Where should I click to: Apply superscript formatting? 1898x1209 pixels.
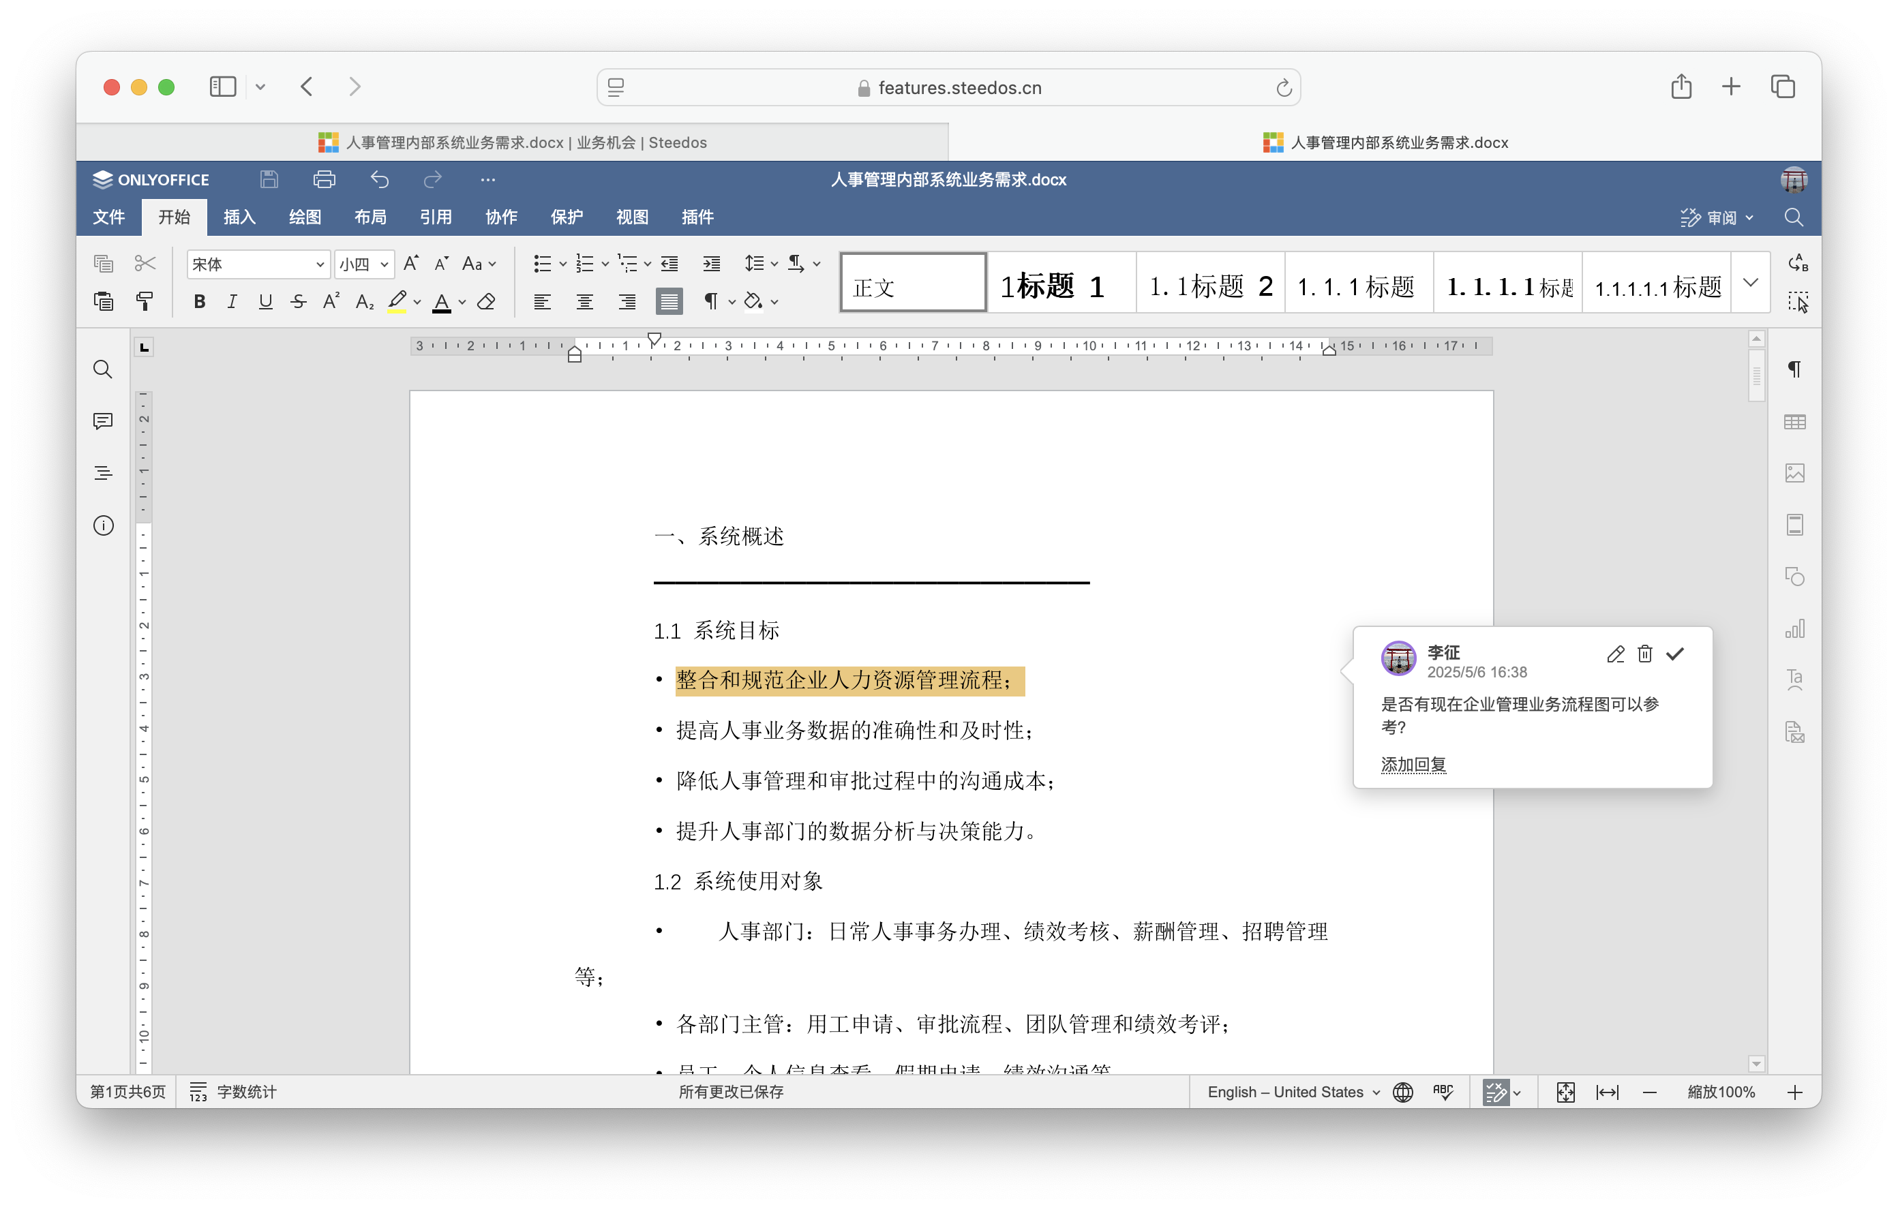coord(331,301)
